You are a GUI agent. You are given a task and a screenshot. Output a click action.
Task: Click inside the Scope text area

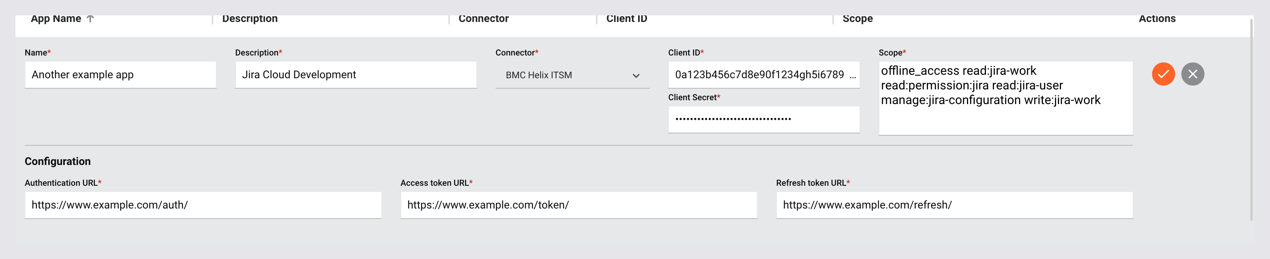tap(1006, 98)
